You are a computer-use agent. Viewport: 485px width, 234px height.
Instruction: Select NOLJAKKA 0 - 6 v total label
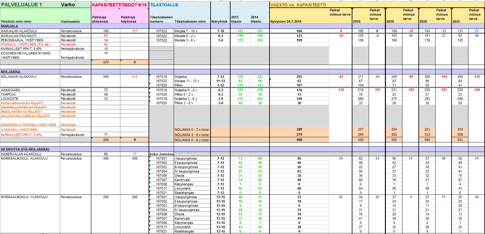pyautogui.click(x=192, y=140)
